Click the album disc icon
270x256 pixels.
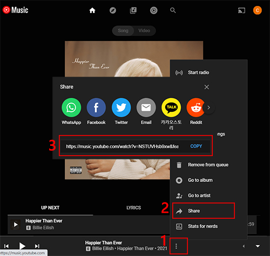pyautogui.click(x=179, y=180)
